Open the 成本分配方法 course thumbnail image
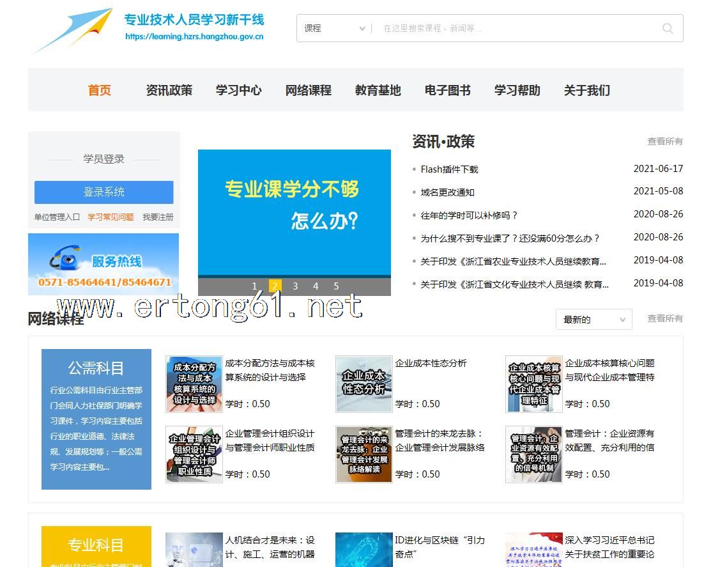Screen dimensions: 727x567 pyautogui.click(x=194, y=384)
